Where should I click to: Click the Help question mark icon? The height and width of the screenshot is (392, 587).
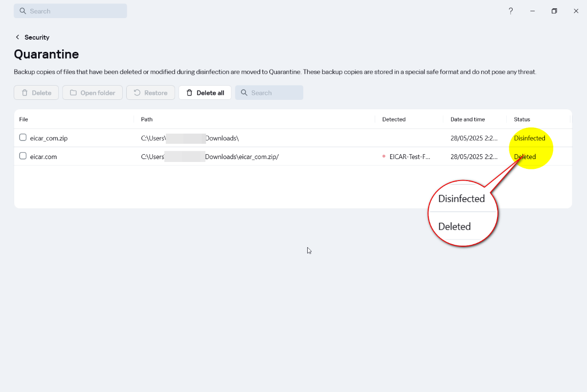coord(511,11)
